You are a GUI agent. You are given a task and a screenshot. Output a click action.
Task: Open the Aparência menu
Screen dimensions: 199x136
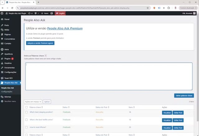point(8,54)
